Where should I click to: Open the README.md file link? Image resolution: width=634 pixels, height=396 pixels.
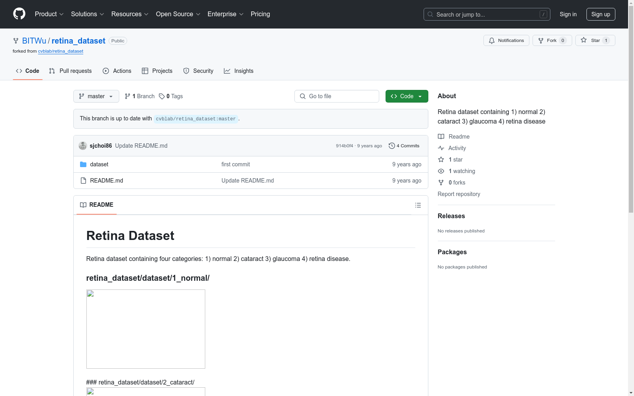107,181
